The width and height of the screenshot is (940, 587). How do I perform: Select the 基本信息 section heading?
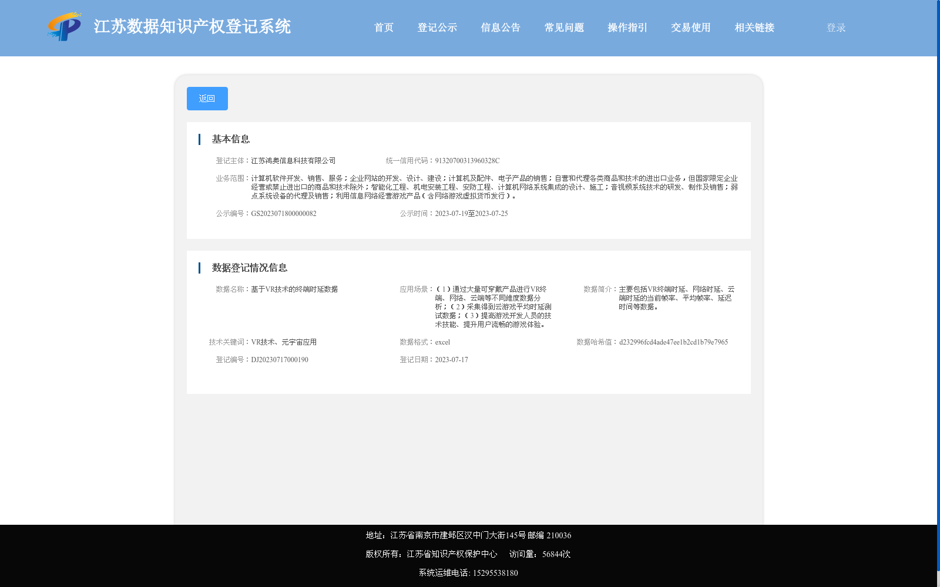click(231, 139)
